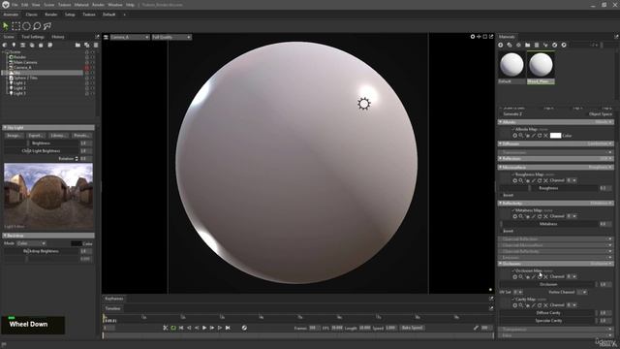This screenshot has height=349, width=620.
Task: Click the viewport frame square icon
Action: point(485,37)
